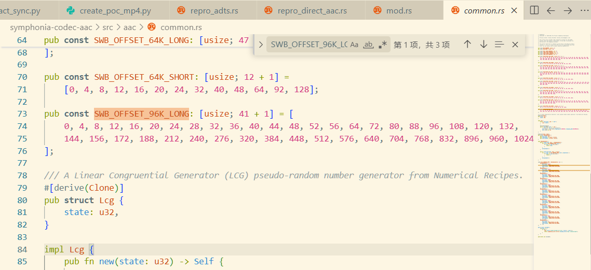Switch to the create_poc_mp4.py tab
This screenshot has width=591, height=270.
(115, 10)
